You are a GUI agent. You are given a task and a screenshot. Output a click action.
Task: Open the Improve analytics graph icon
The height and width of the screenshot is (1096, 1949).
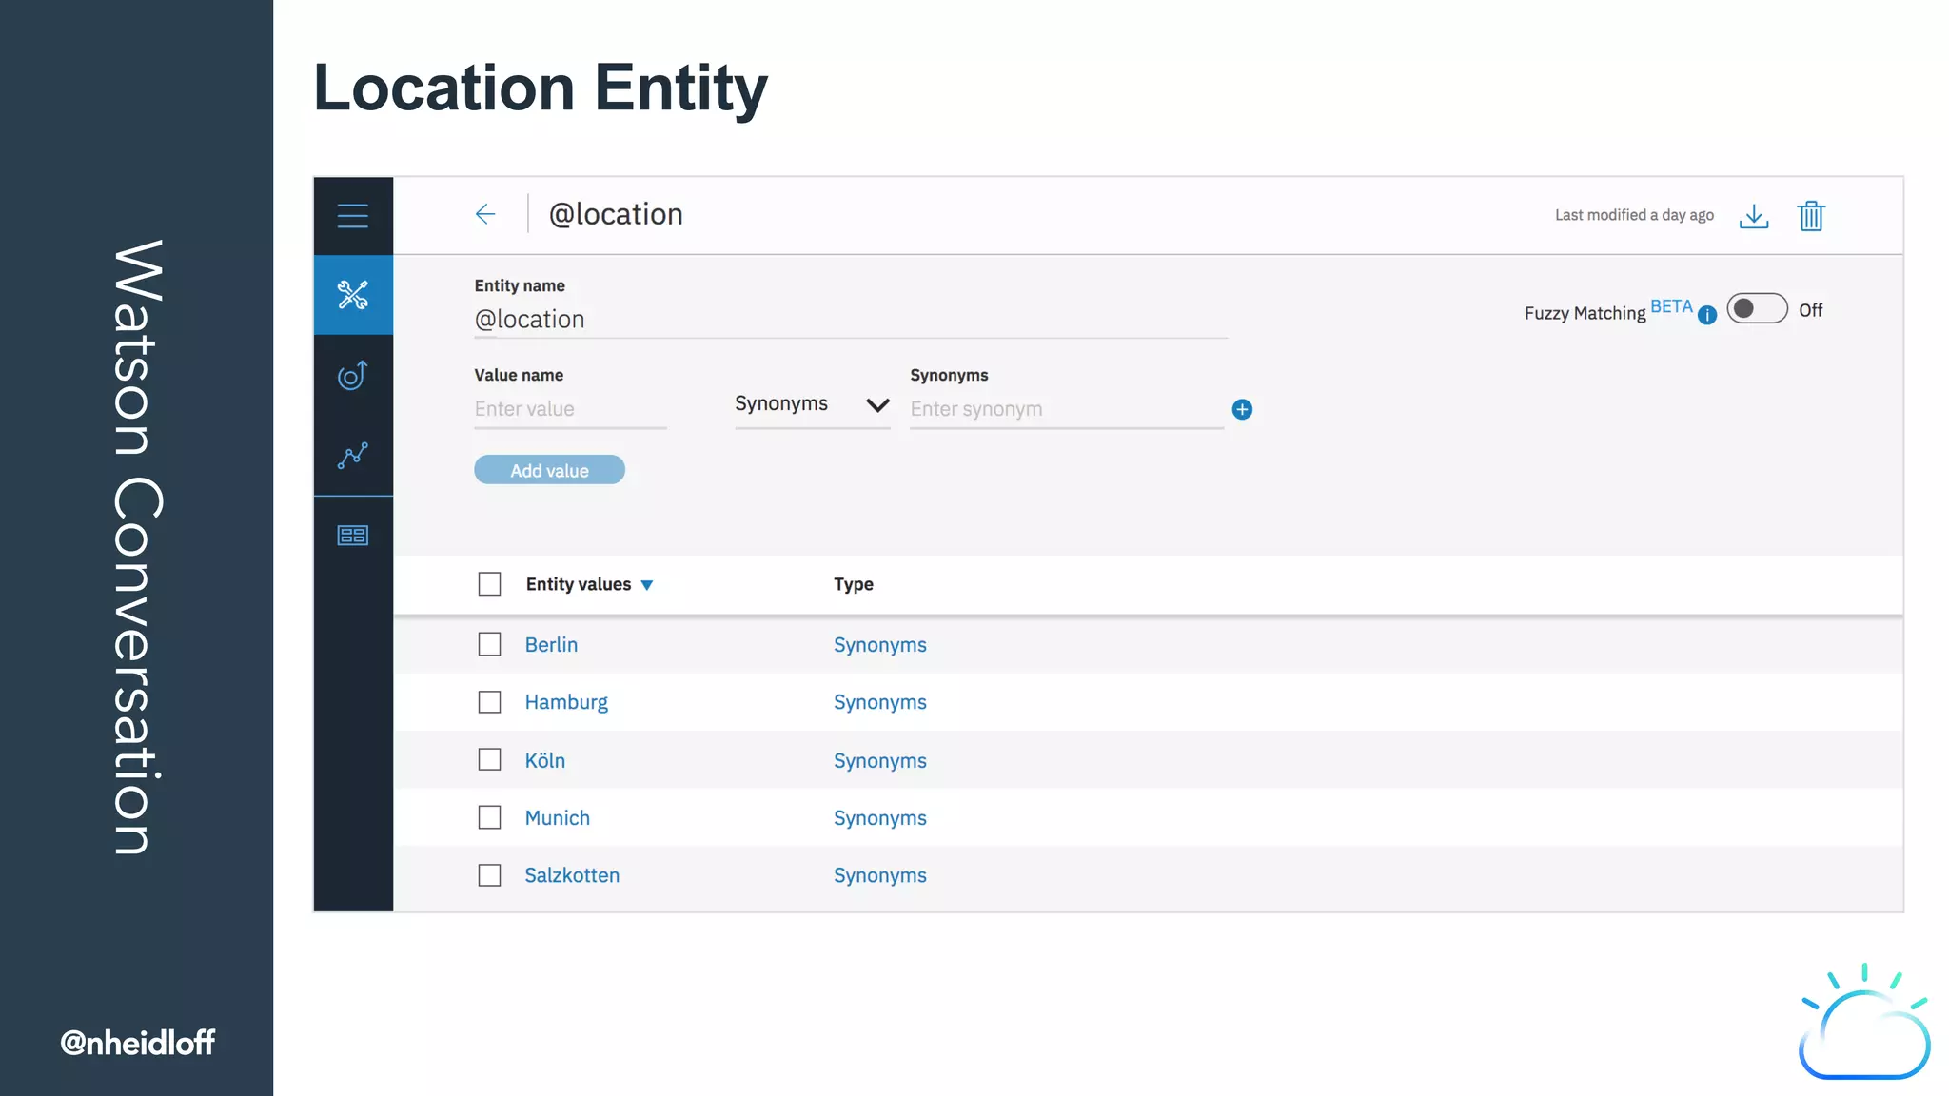click(352, 456)
